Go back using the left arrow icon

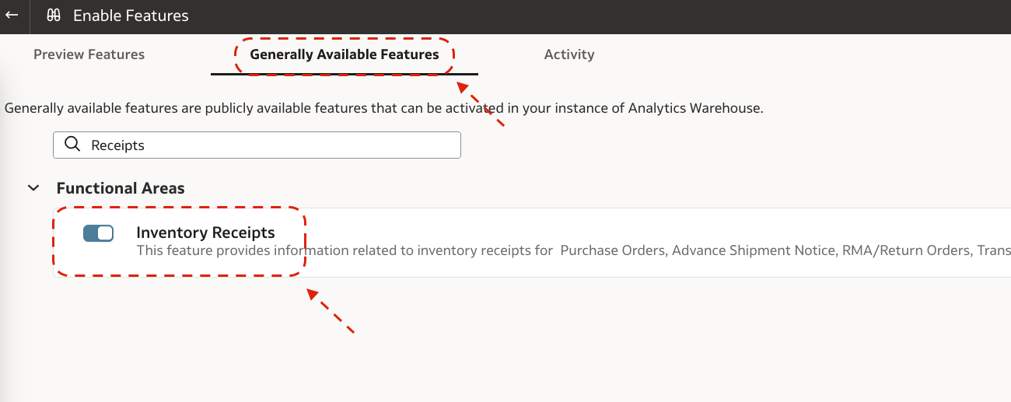click(x=12, y=15)
